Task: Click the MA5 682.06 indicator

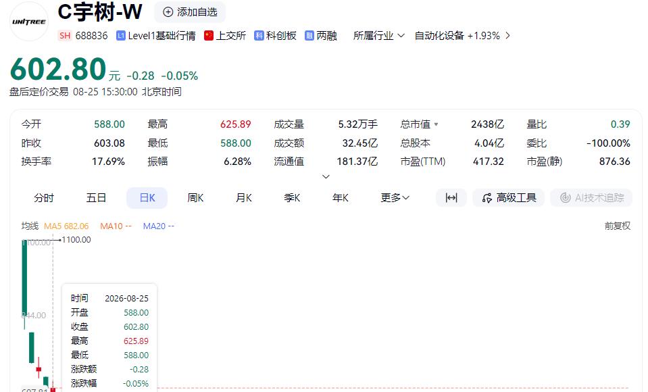Action: [66, 226]
